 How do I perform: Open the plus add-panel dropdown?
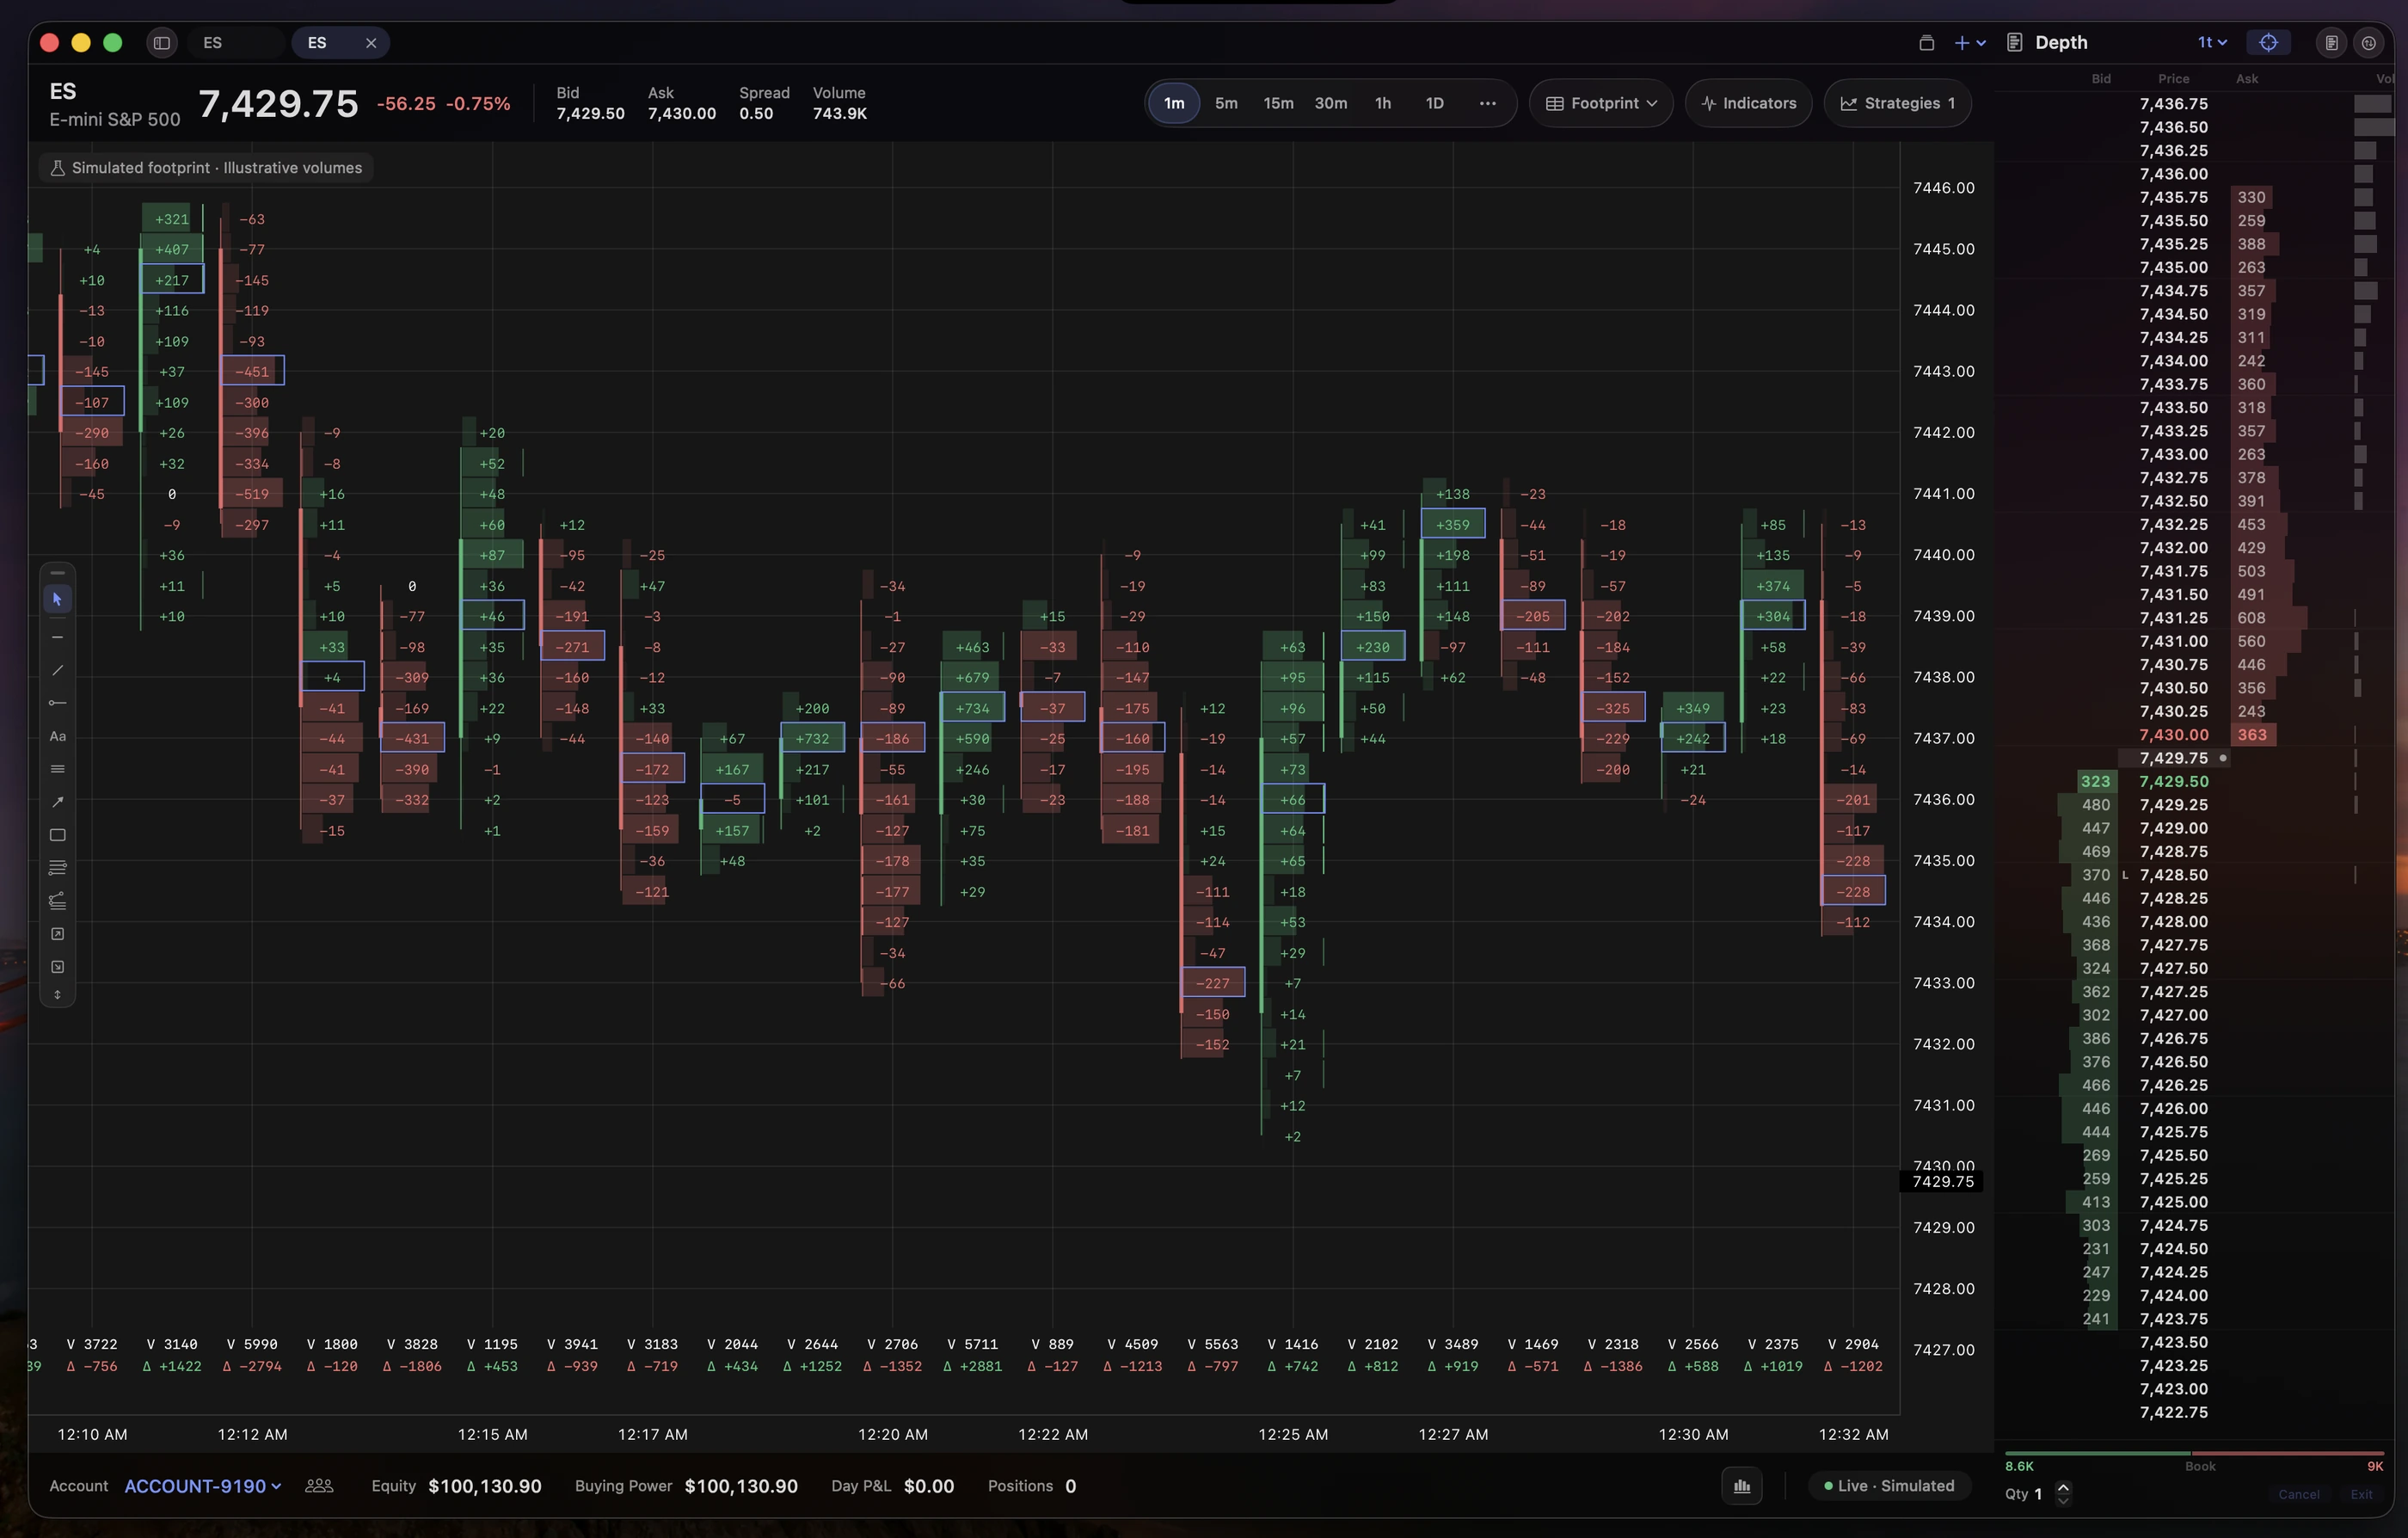pos(1969,43)
